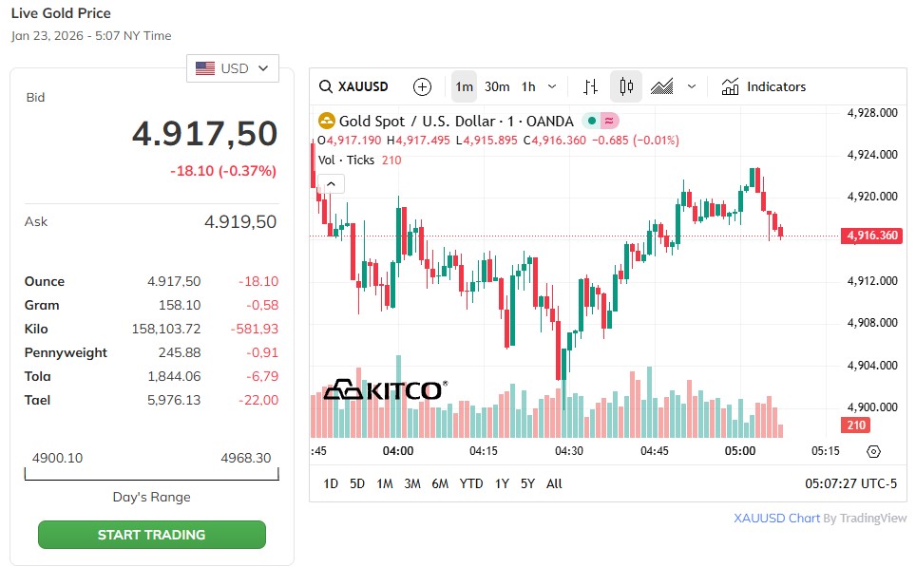Open chart settings hexagon icon on time axis
Viewport: 916px width, 567px height.
click(x=874, y=451)
